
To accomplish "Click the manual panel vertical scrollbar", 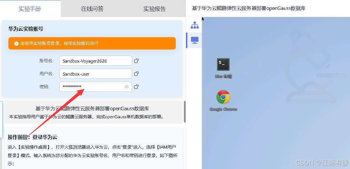I will [x=184, y=112].
